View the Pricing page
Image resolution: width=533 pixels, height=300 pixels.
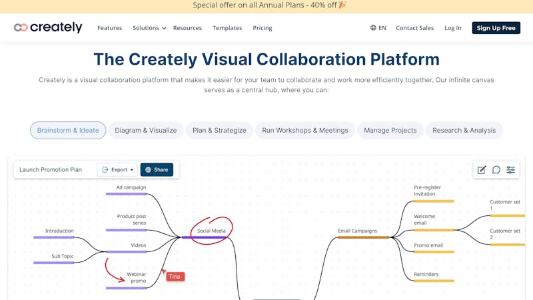[x=263, y=28]
